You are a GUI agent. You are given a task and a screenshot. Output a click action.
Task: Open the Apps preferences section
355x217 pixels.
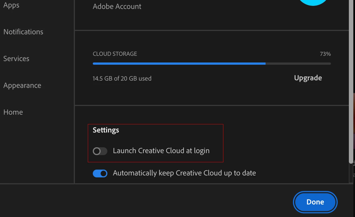11,5
